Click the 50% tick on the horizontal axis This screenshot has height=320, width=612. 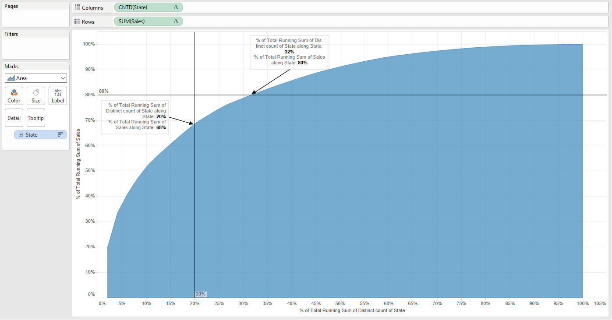[340, 303]
